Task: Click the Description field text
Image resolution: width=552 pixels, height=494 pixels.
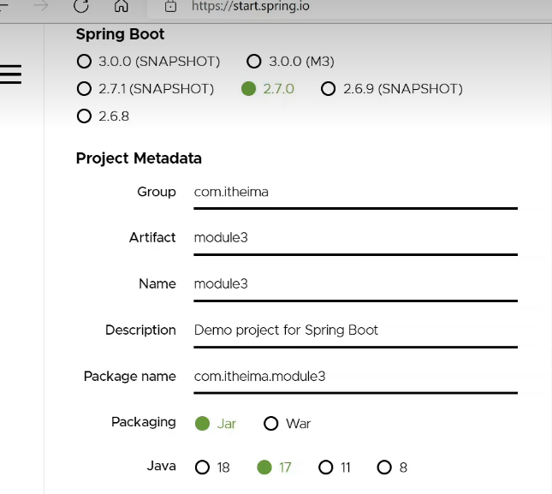Action: tap(286, 330)
